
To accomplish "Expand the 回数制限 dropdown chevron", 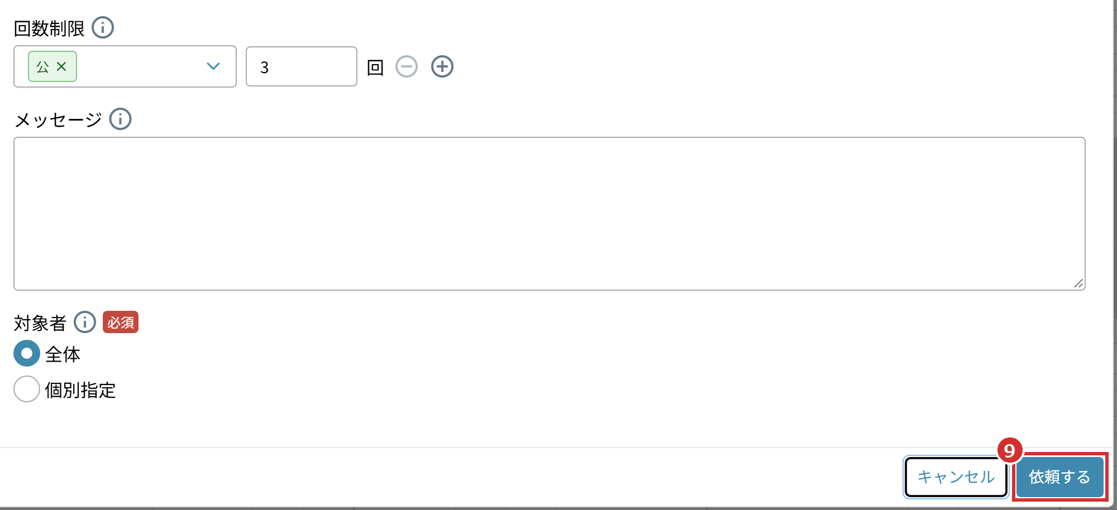I will 213,66.
